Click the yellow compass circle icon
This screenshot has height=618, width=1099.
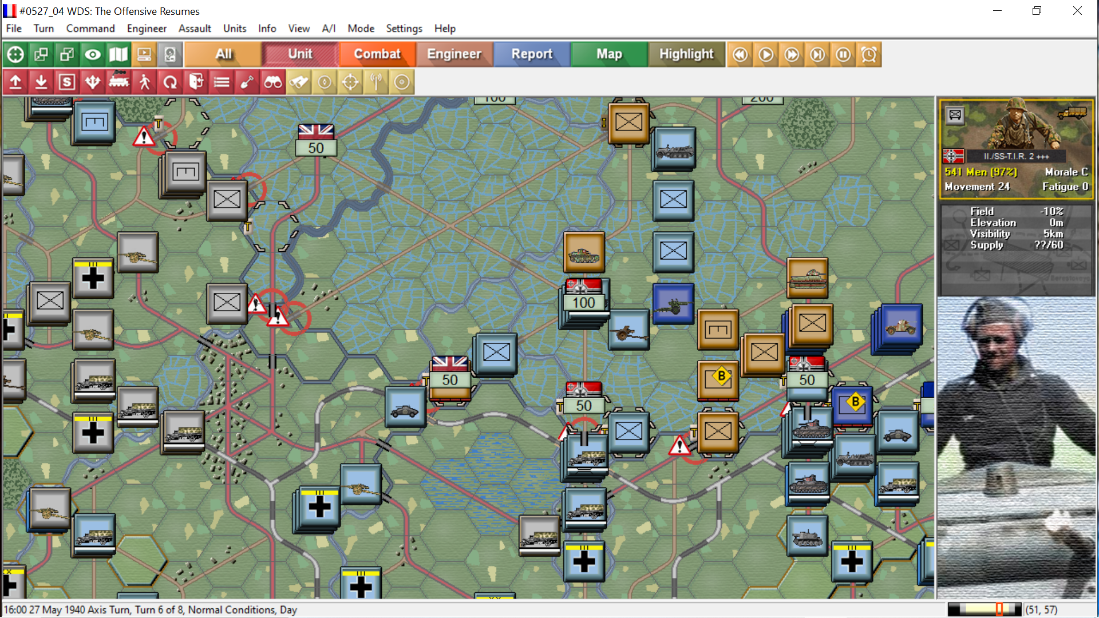(325, 82)
